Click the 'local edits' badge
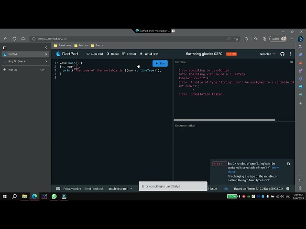 point(231,54)
